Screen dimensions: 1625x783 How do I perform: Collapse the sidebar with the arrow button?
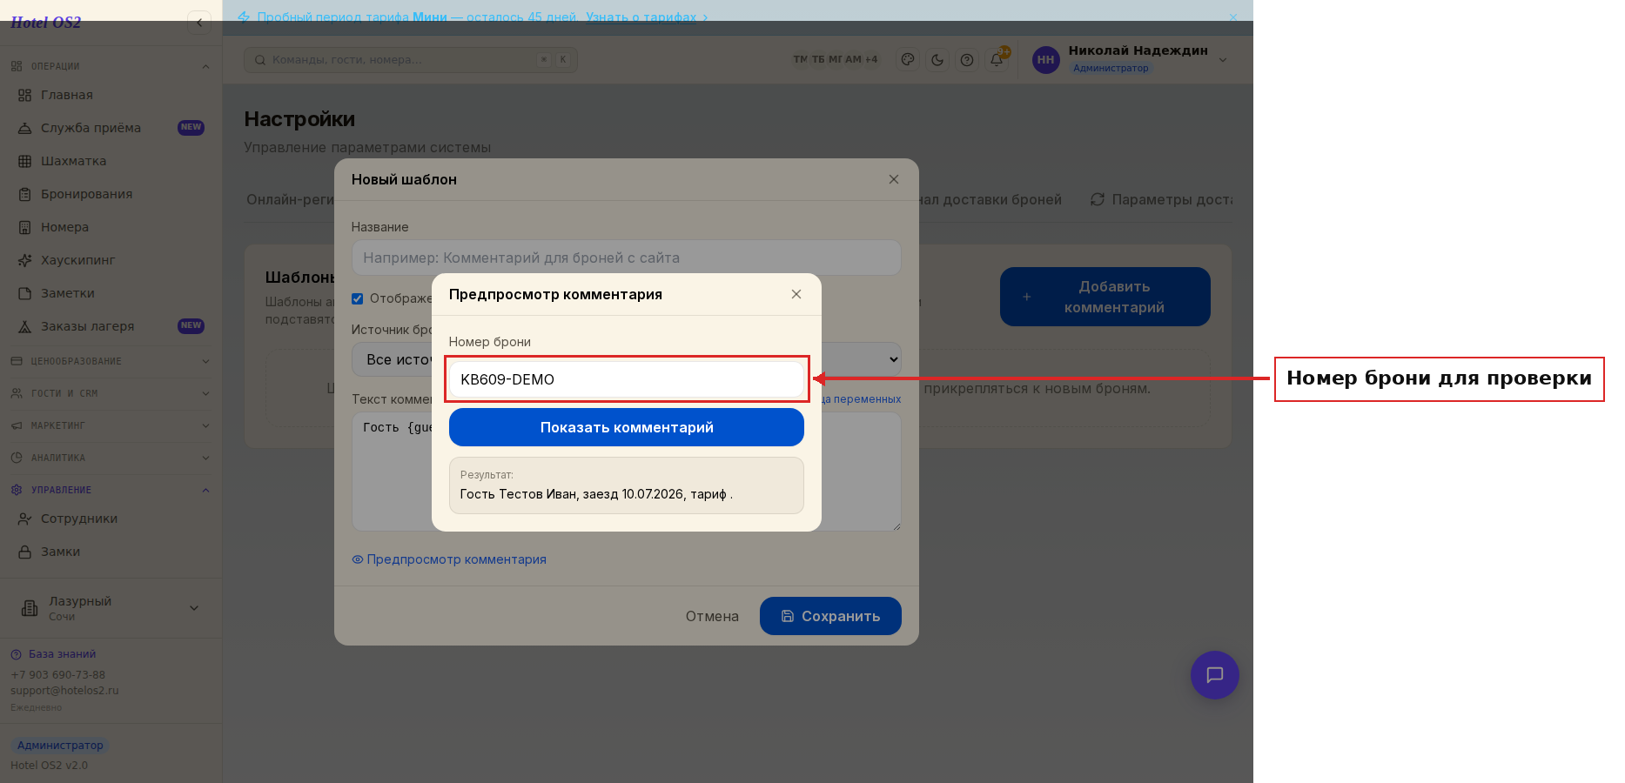(x=199, y=23)
